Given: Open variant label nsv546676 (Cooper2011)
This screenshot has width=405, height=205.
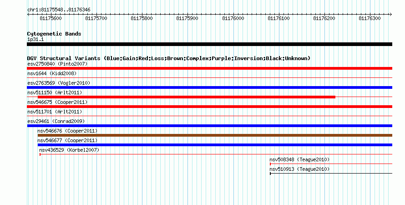Looking at the screenshot, I should [x=67, y=131].
